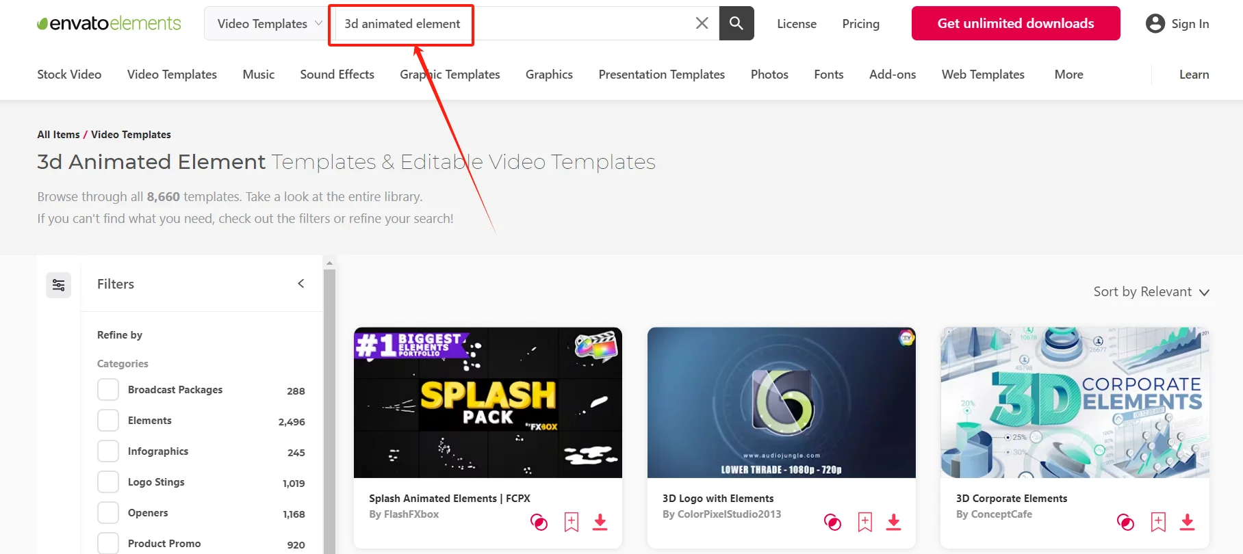Select Sound Effects in the nav bar

pyautogui.click(x=337, y=75)
